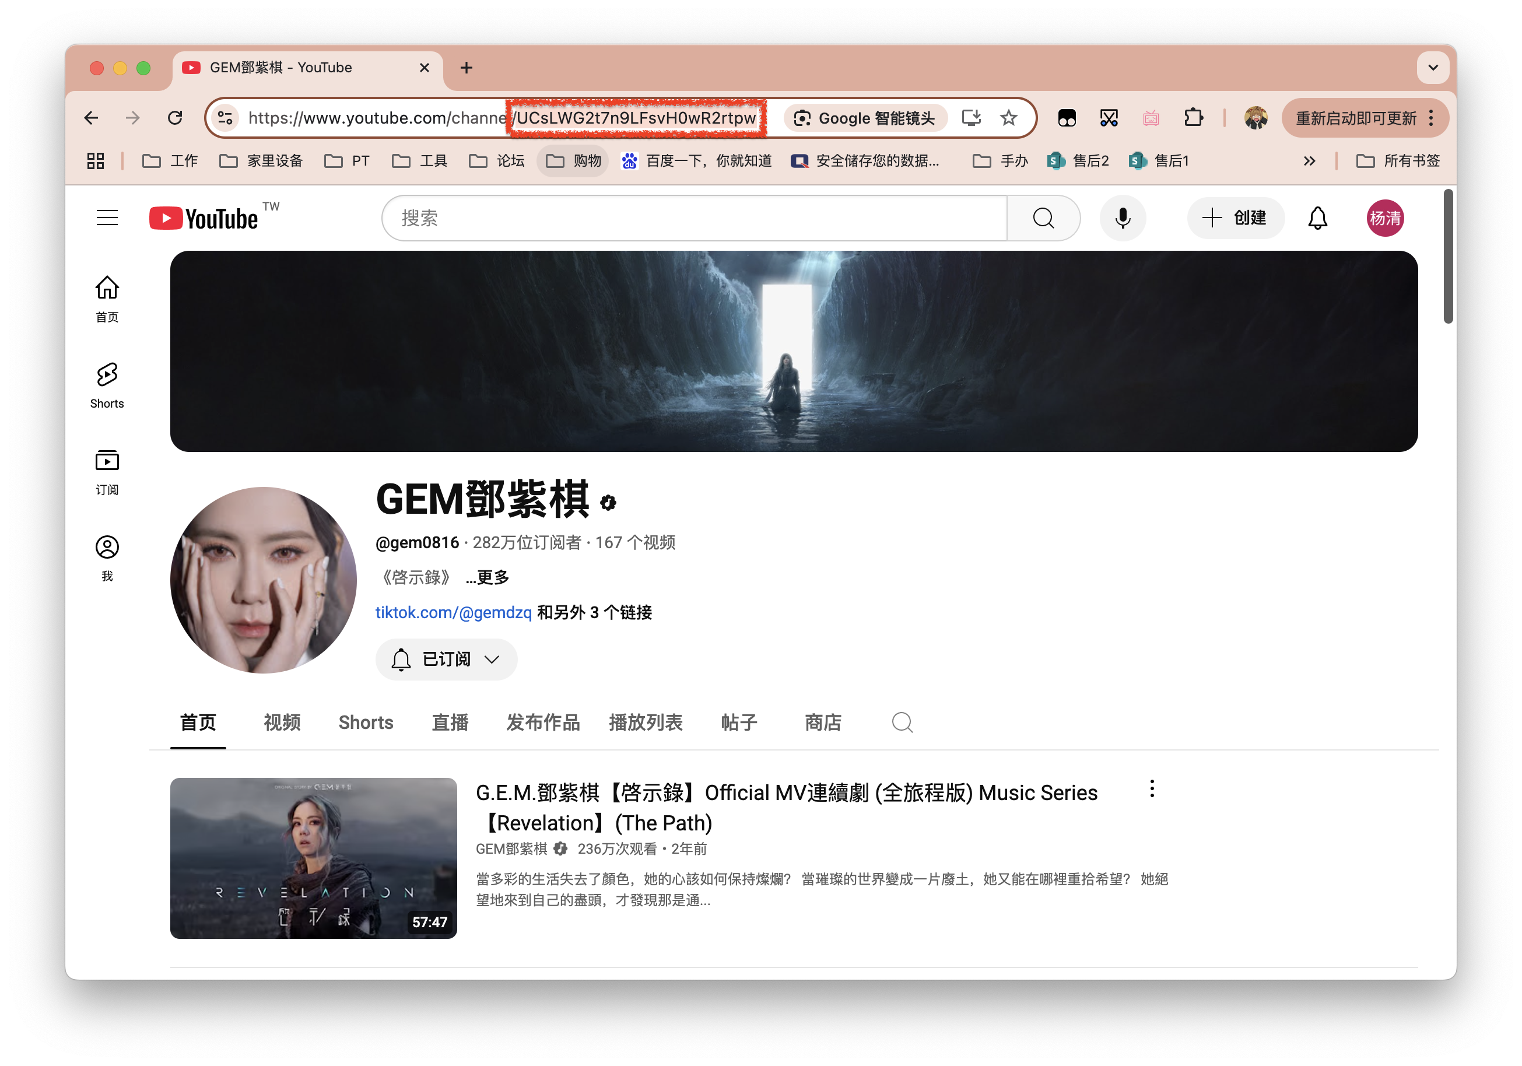Switch to the channel Shorts tab
1522x1066 pixels.
tap(366, 722)
